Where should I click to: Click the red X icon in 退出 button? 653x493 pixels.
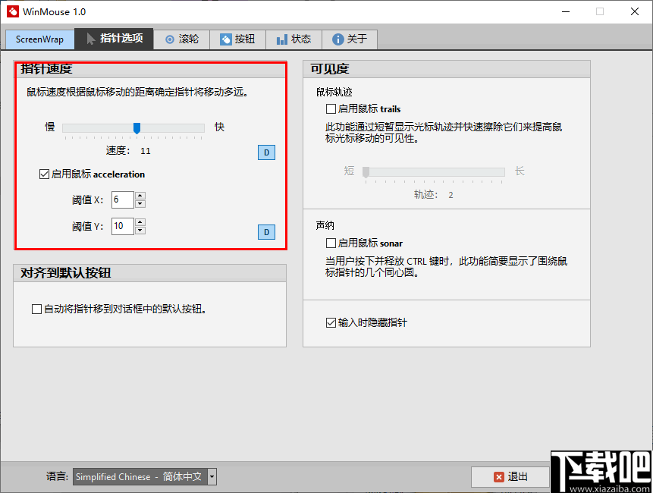tap(500, 477)
